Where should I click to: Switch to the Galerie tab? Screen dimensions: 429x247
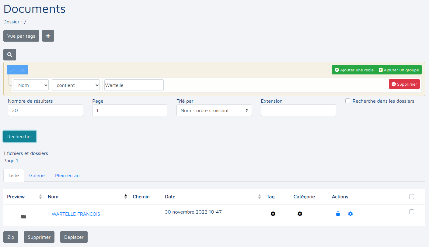tap(37, 176)
